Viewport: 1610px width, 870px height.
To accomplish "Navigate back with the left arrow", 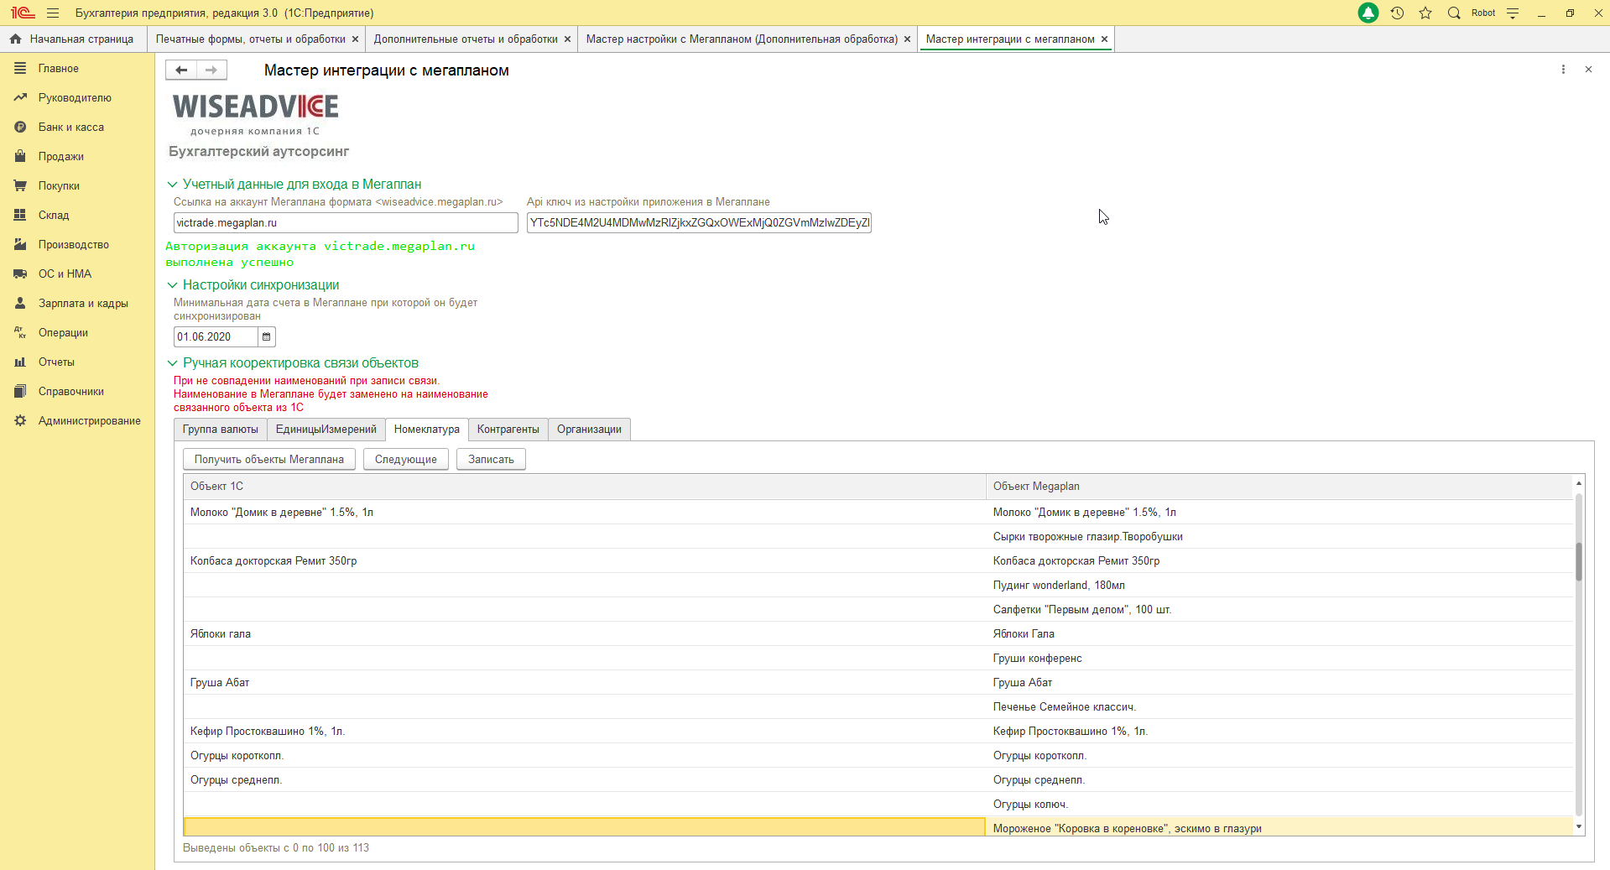I will click(181, 70).
